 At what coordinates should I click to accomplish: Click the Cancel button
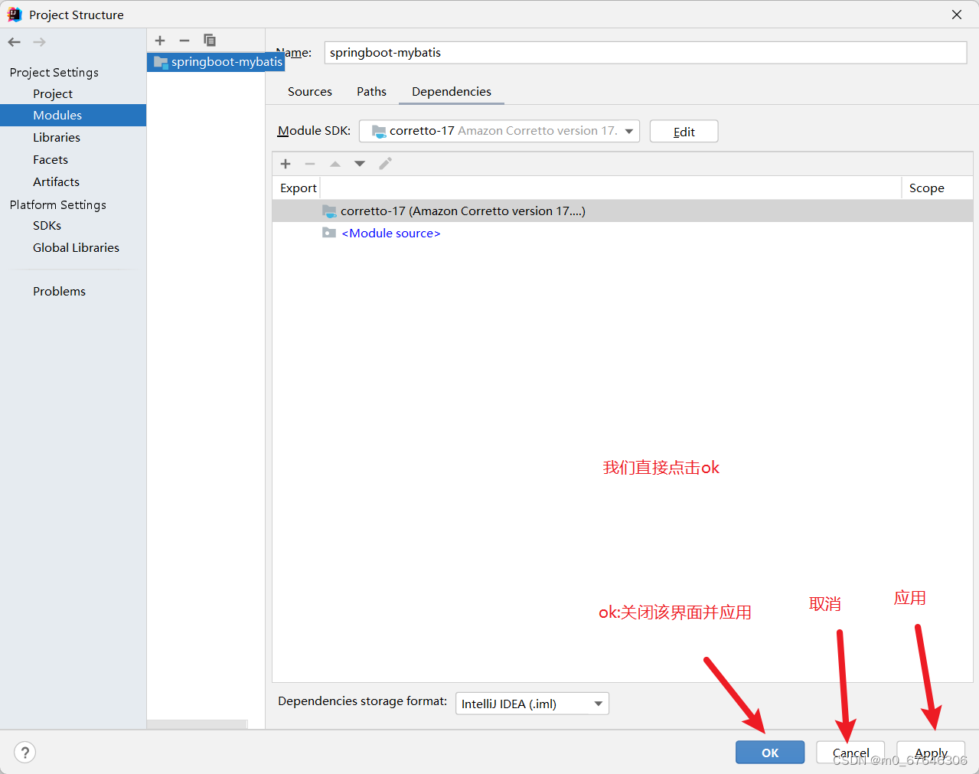point(850,753)
